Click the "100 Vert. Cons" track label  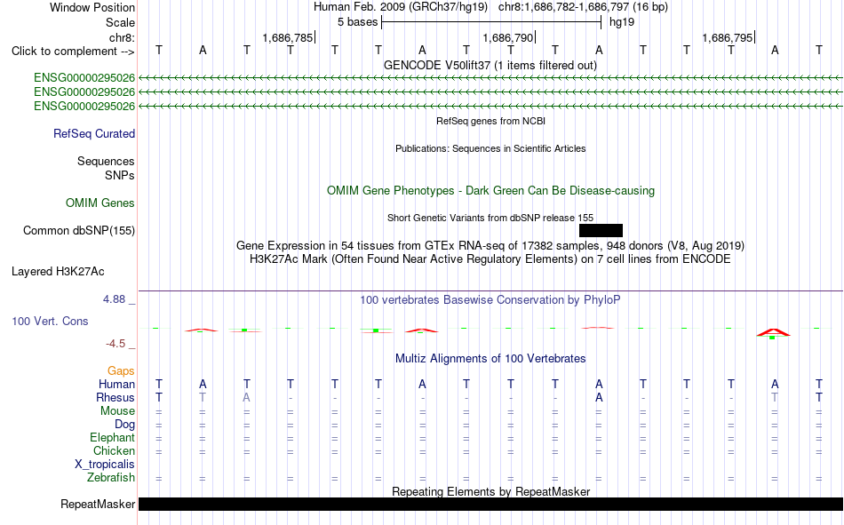(50, 322)
